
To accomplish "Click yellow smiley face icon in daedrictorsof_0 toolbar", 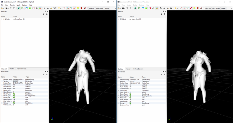I will [78, 8].
